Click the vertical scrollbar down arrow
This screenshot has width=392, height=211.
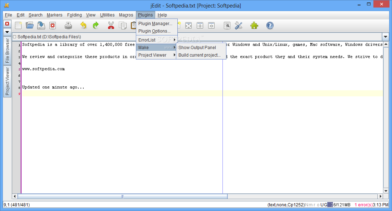click(386, 191)
